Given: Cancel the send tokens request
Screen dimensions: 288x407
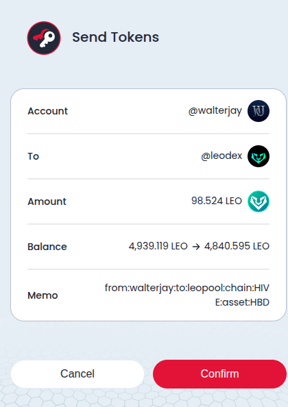Looking at the screenshot, I should point(77,374).
